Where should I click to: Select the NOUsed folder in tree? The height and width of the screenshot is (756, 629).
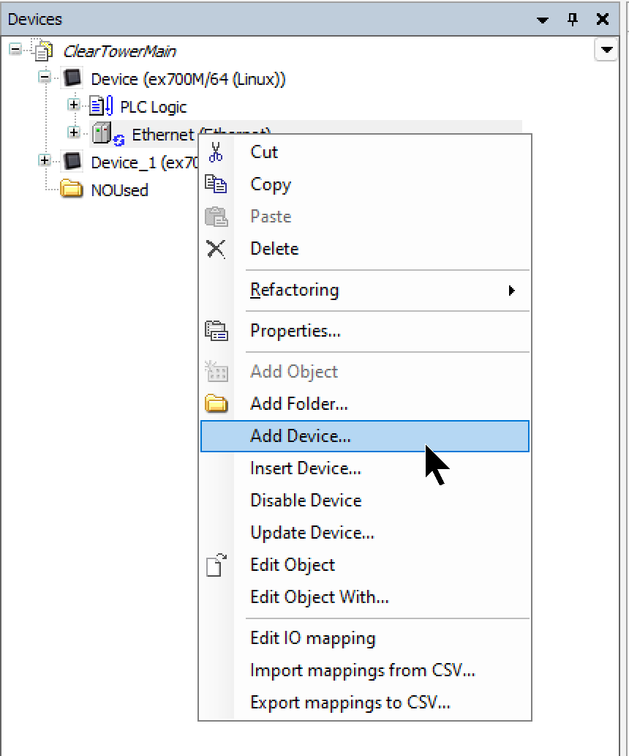click(x=119, y=190)
